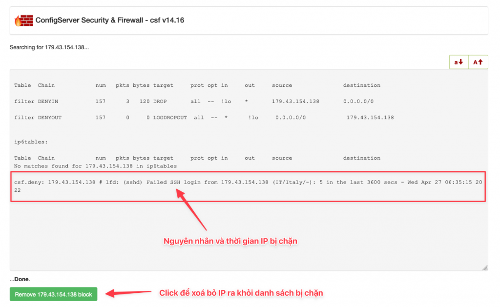The image size is (500, 307).
Task: Click the LOGDROPOUT target value
Action: 170,118
